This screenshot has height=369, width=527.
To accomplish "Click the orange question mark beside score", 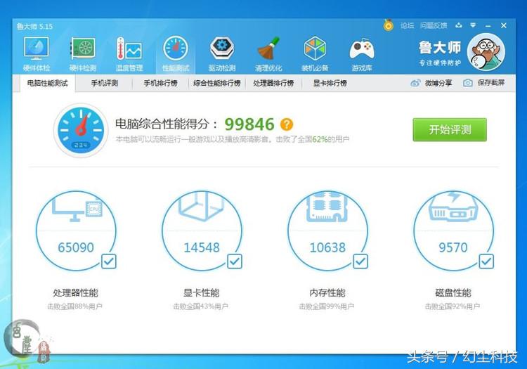I will pyautogui.click(x=287, y=124).
